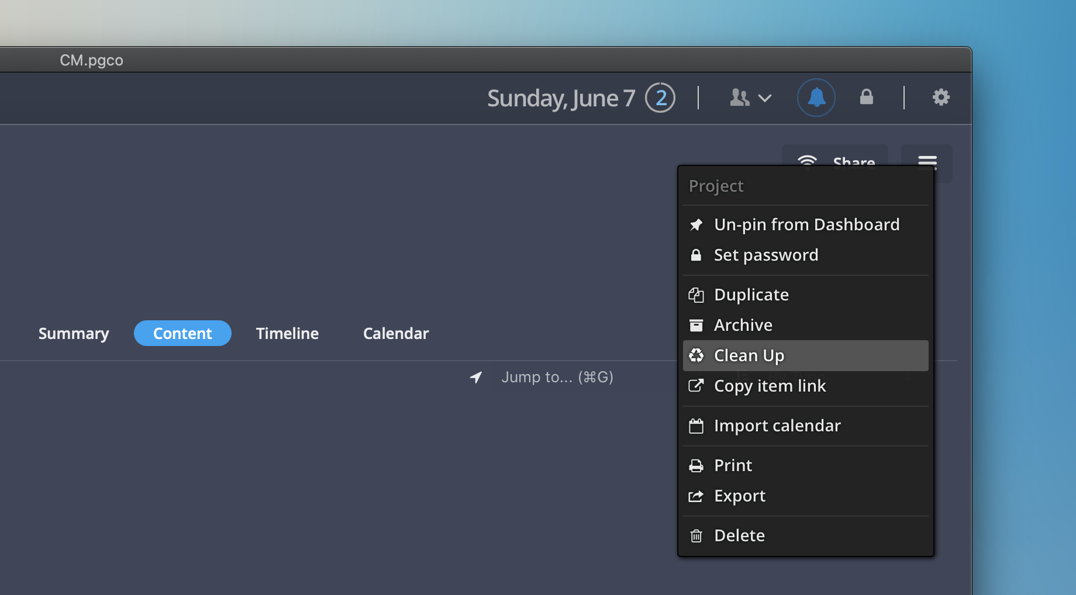Archive the project from the menu
The width and height of the screenshot is (1076, 595).
pyautogui.click(x=743, y=325)
